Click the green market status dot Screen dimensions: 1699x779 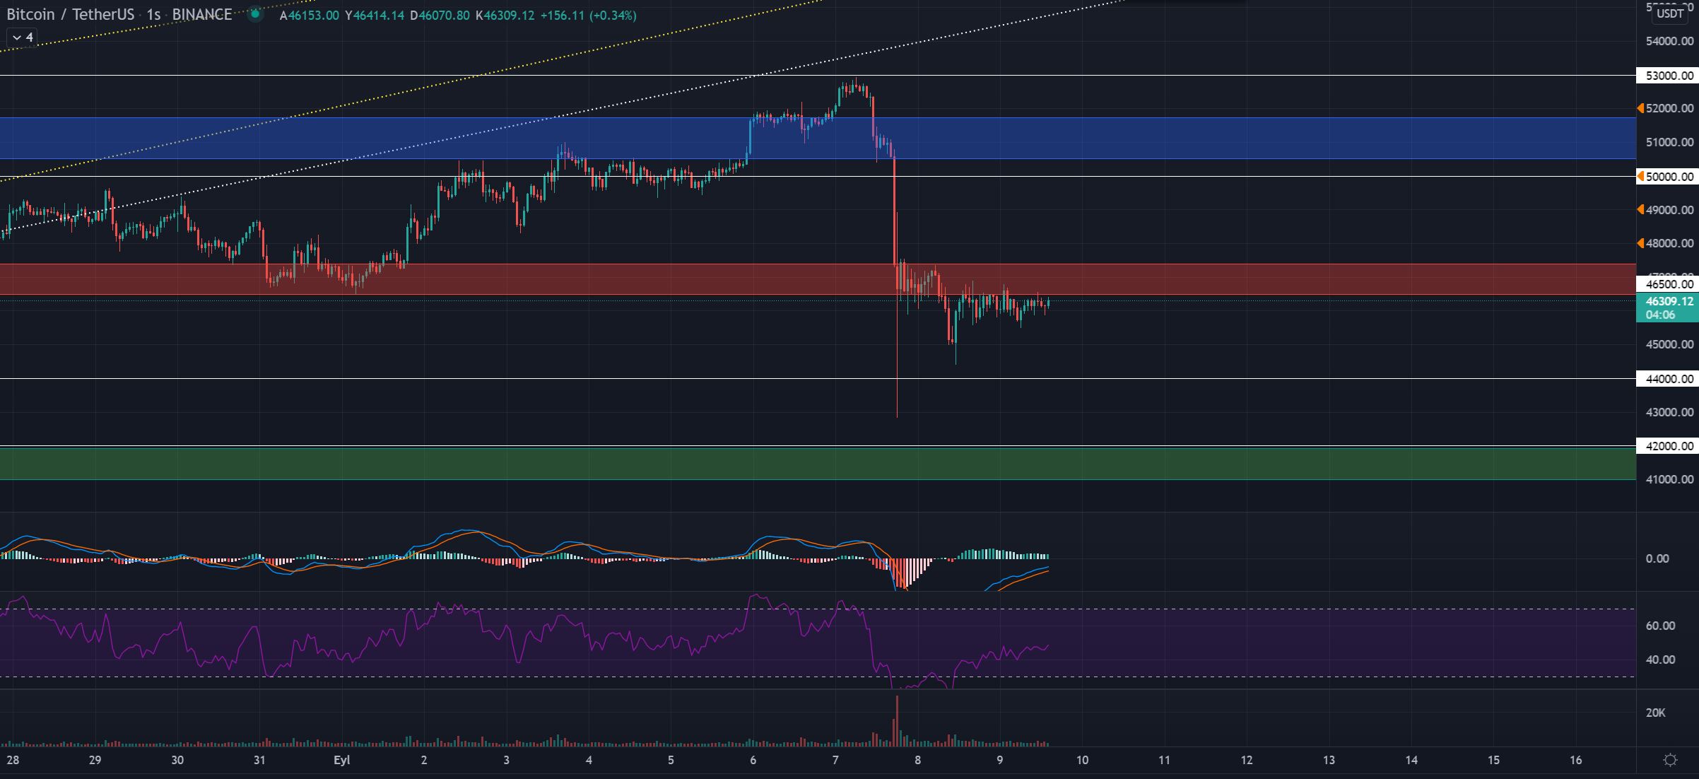click(255, 14)
